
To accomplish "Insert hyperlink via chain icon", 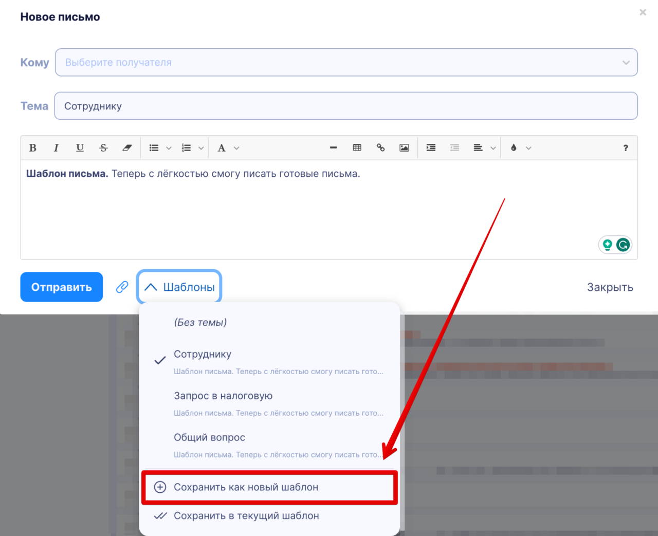I will pos(381,148).
